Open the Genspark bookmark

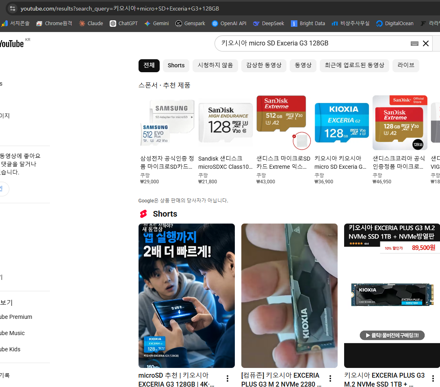click(190, 23)
